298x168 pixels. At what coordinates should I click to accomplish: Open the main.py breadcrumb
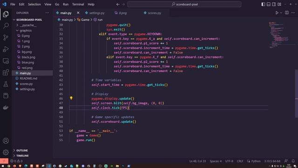point(65,20)
